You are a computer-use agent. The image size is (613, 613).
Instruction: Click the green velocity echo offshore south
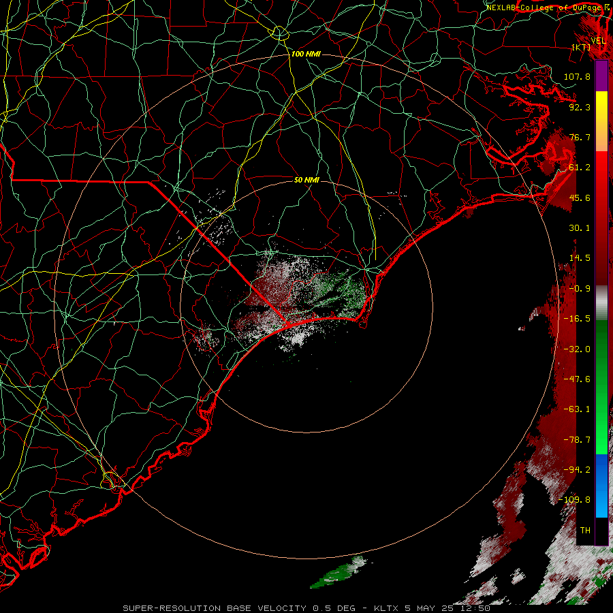coord(339,572)
